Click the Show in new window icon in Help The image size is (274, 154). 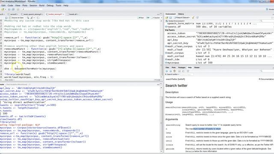click(x=183, y=71)
